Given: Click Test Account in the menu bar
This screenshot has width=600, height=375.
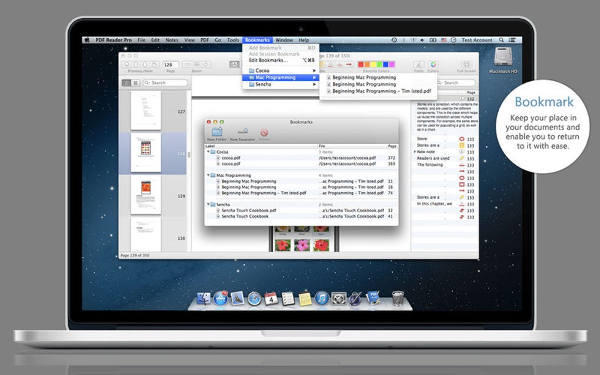Looking at the screenshot, I should (477, 40).
